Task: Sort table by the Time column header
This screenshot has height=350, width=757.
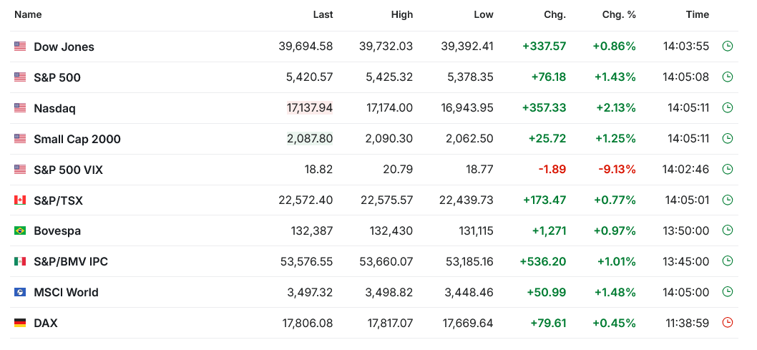Action: coord(698,14)
